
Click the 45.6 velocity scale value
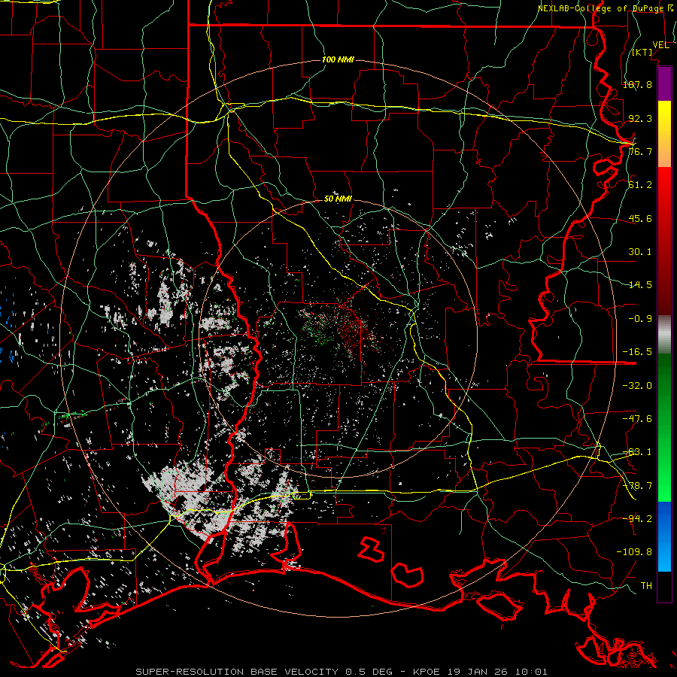coord(640,218)
